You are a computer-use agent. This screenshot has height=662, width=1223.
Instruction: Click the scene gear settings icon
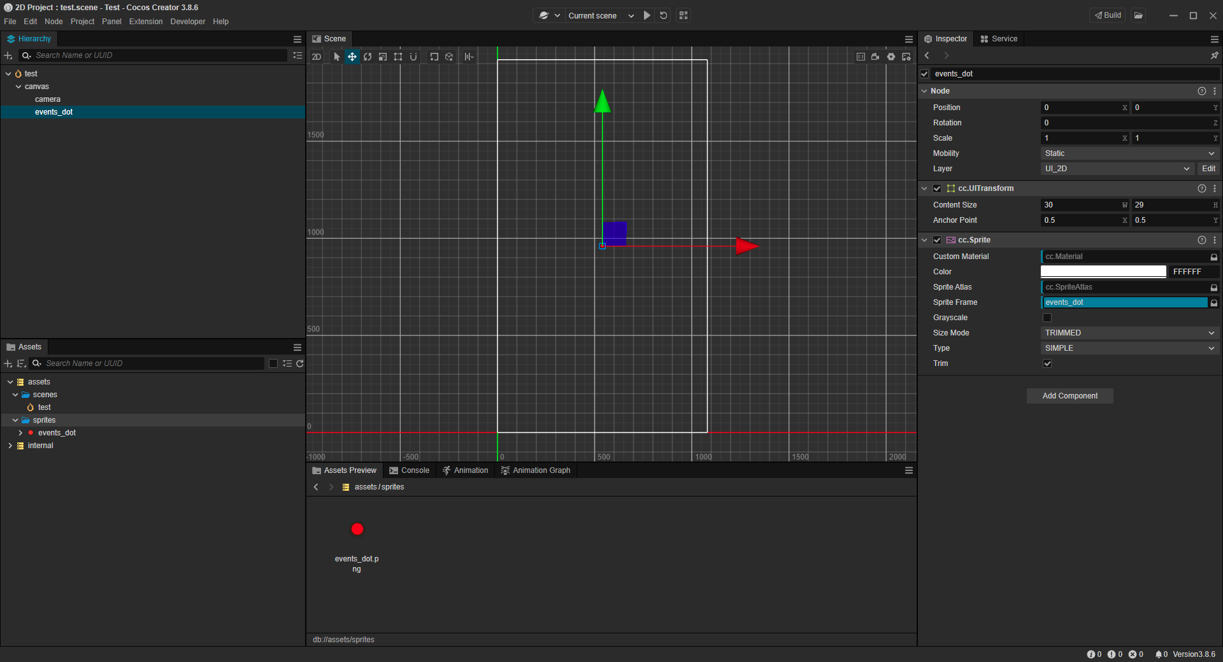pos(890,57)
